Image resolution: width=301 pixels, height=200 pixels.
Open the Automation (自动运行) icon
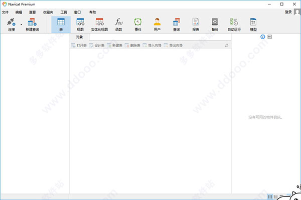click(234, 22)
